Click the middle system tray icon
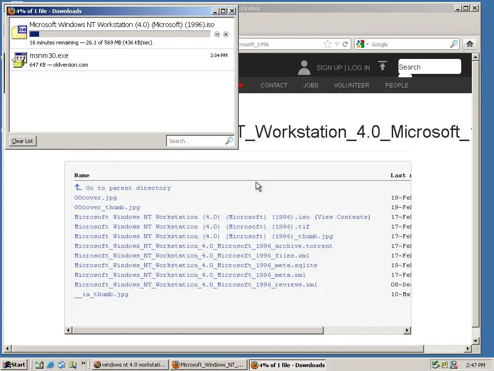This screenshot has width=494, height=371. tap(444, 365)
